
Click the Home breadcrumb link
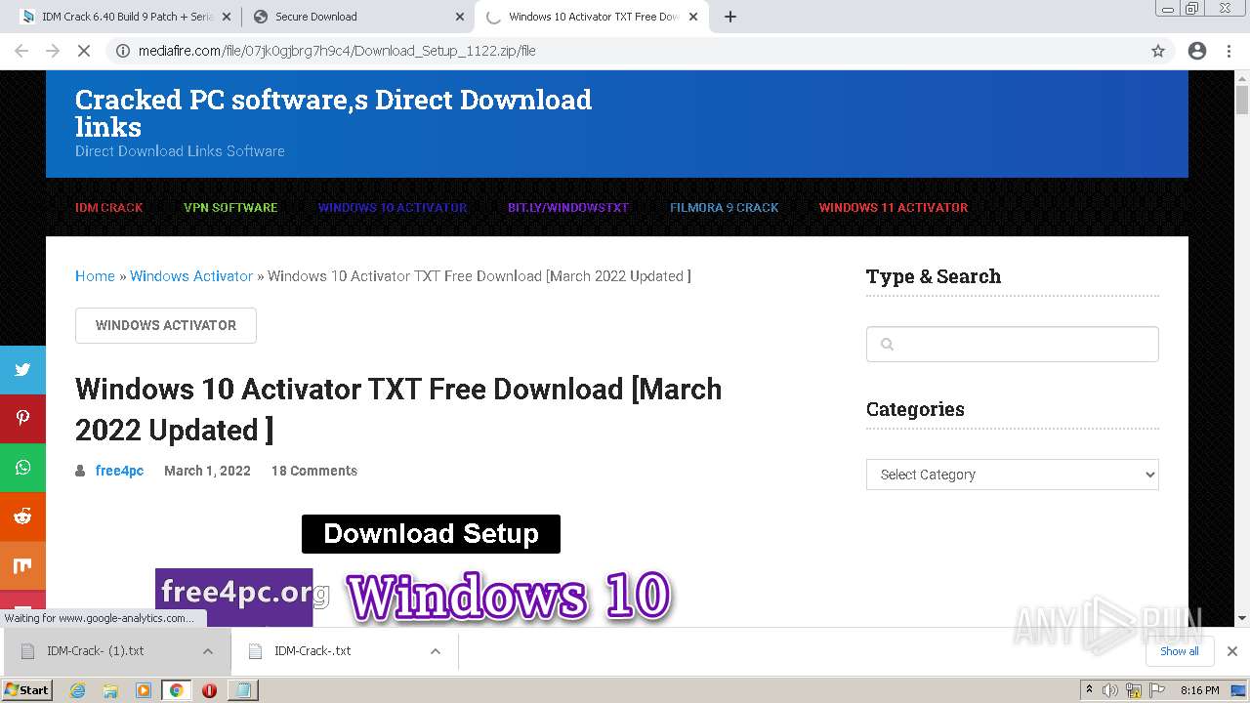coord(95,276)
